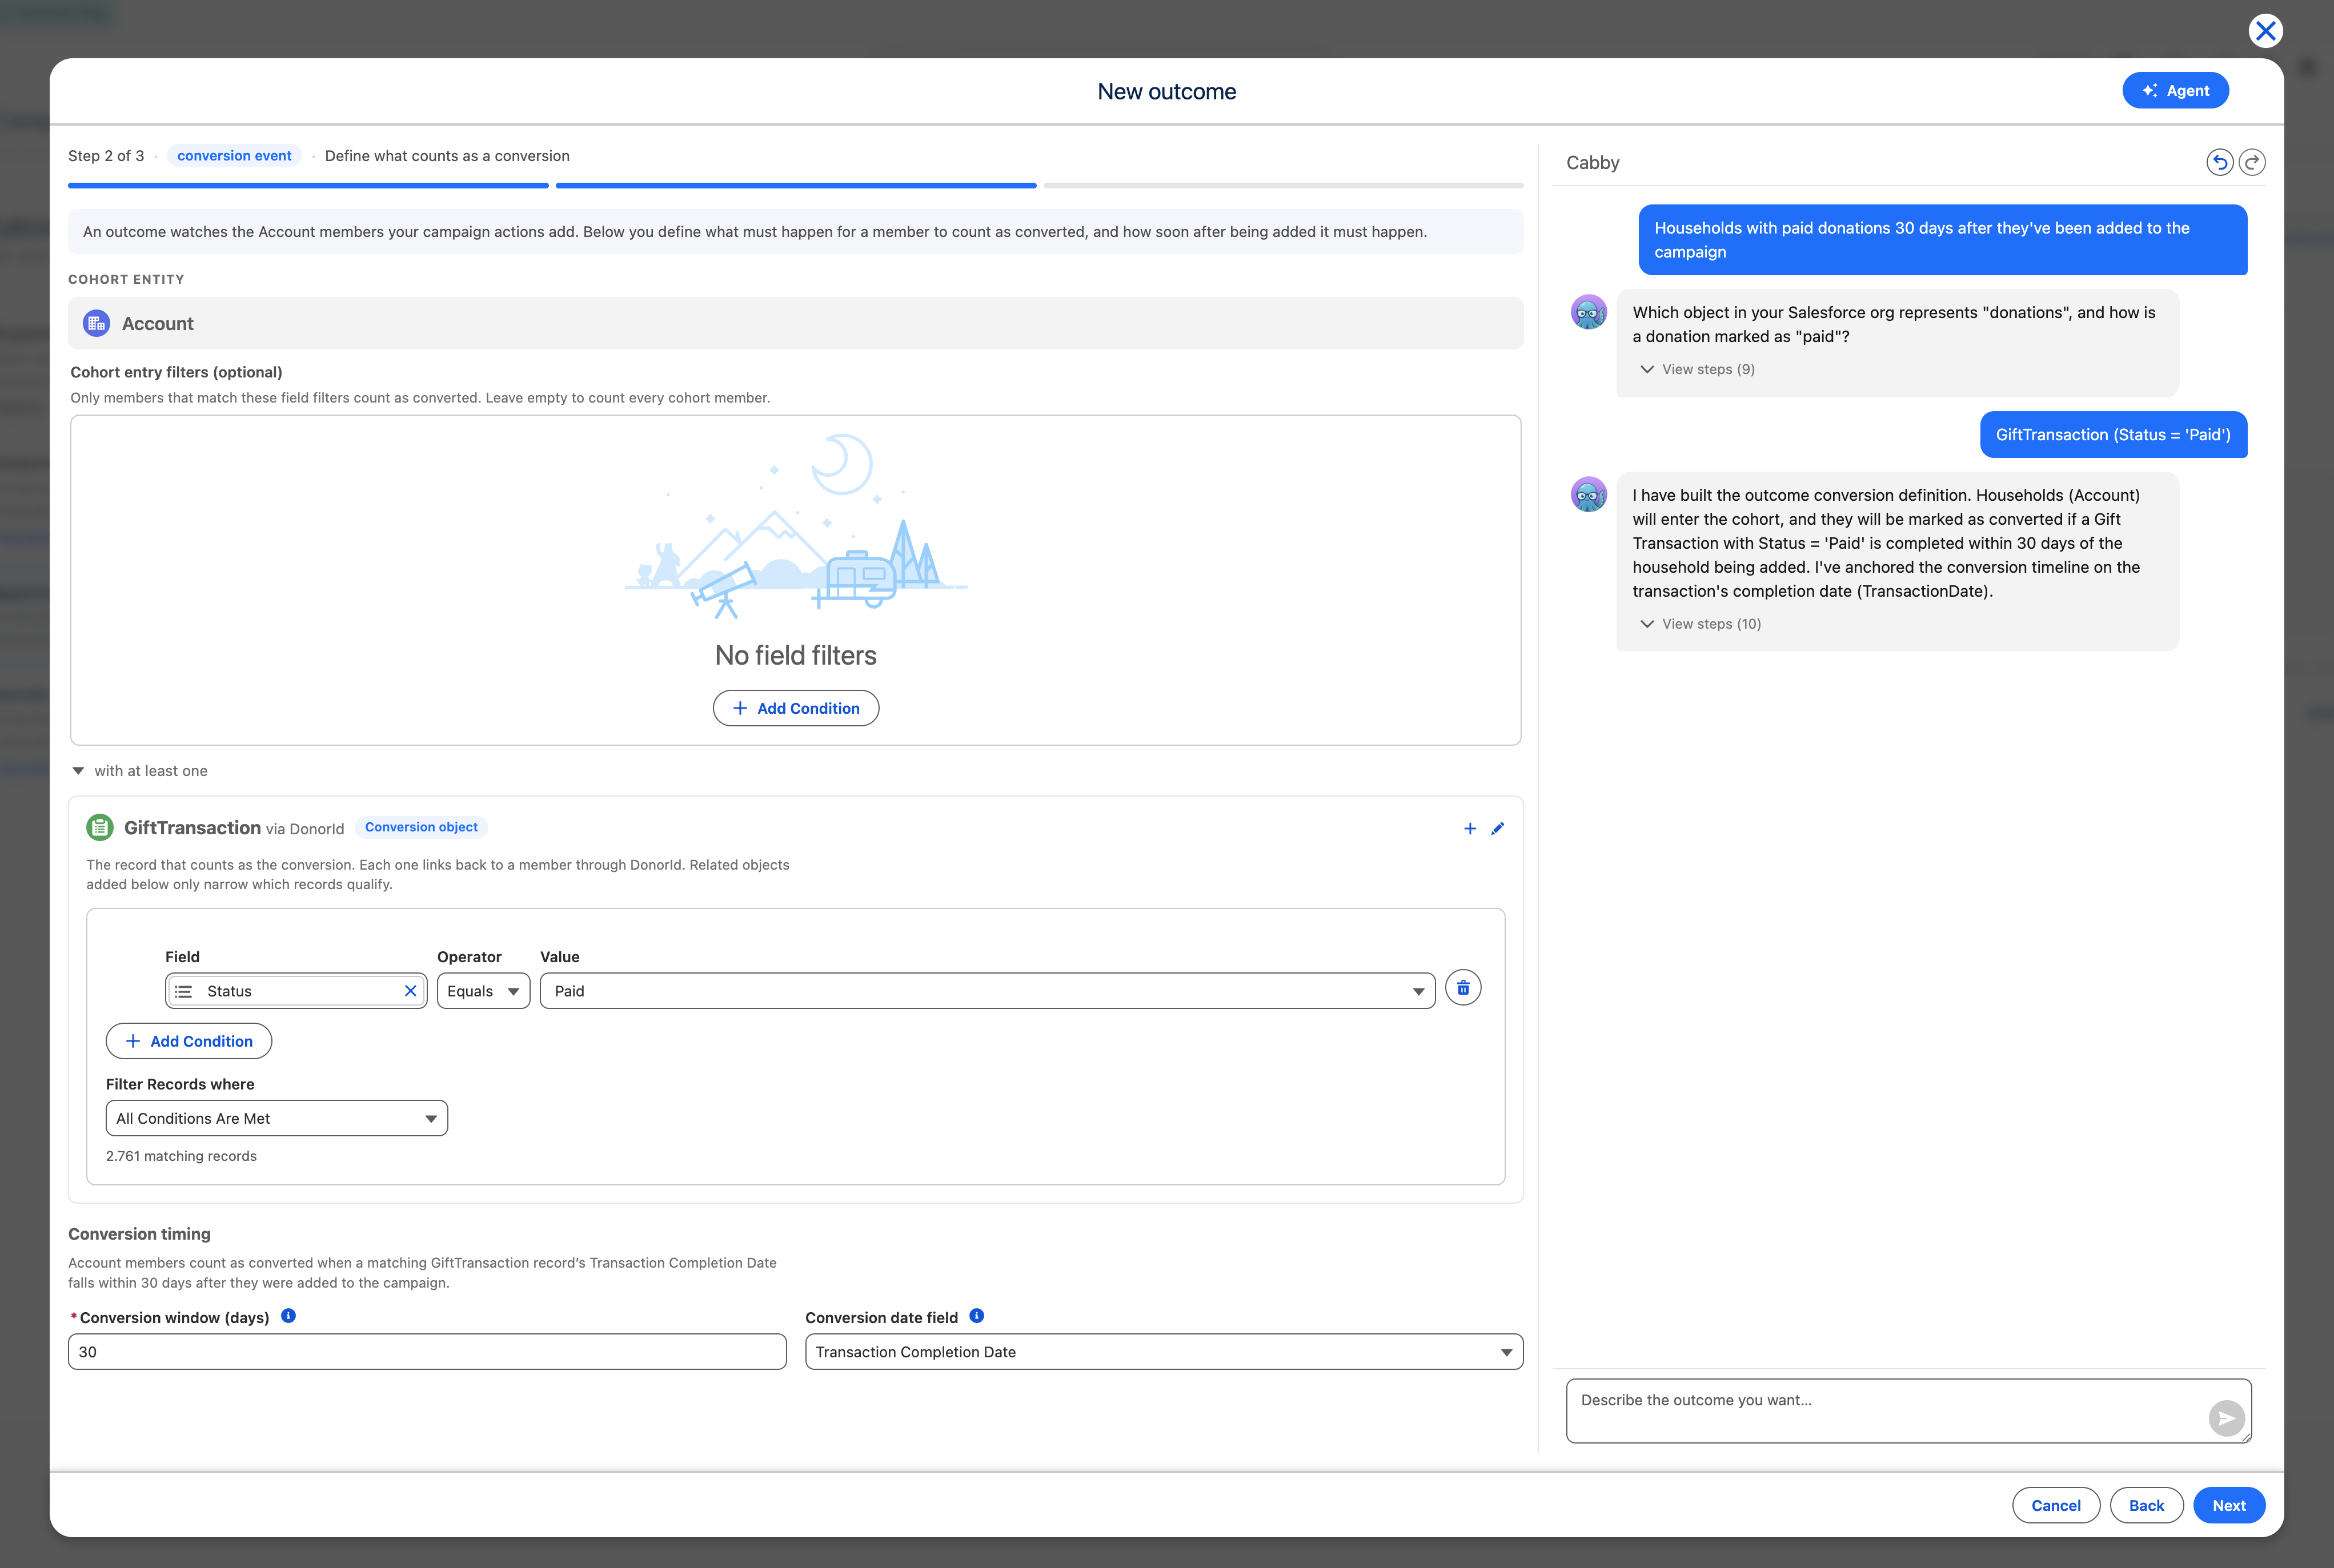
Task: Click the GiftTransaction object icon
Action: click(100, 827)
